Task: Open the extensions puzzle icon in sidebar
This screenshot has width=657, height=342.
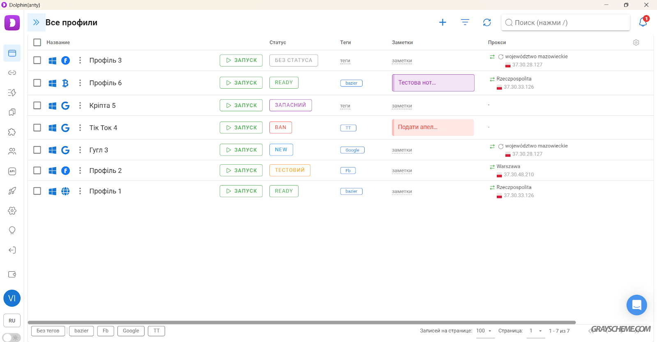Action: (x=12, y=132)
